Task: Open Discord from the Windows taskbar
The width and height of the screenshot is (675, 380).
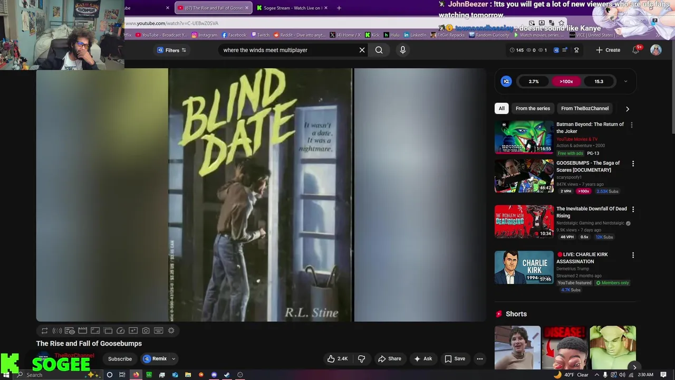Action: point(214,375)
